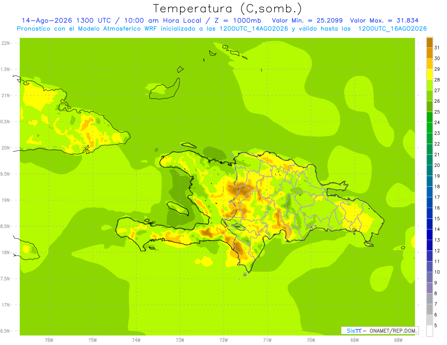This screenshot has width=447, height=345.
Task: Click the '69W' longitude axis label
Action: (355, 341)
